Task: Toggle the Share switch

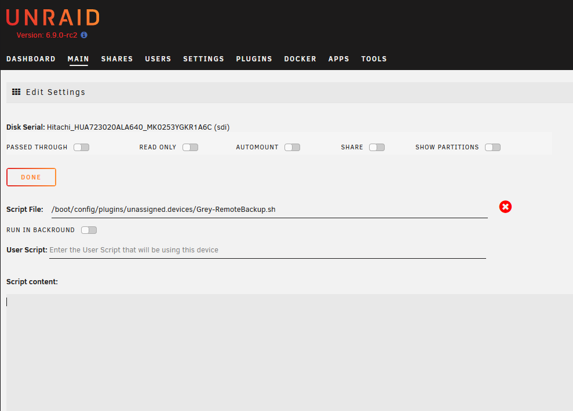Action: click(x=377, y=147)
